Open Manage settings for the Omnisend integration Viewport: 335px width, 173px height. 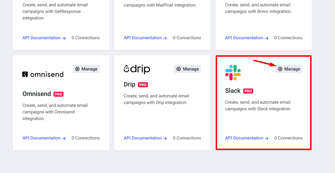[x=86, y=69]
